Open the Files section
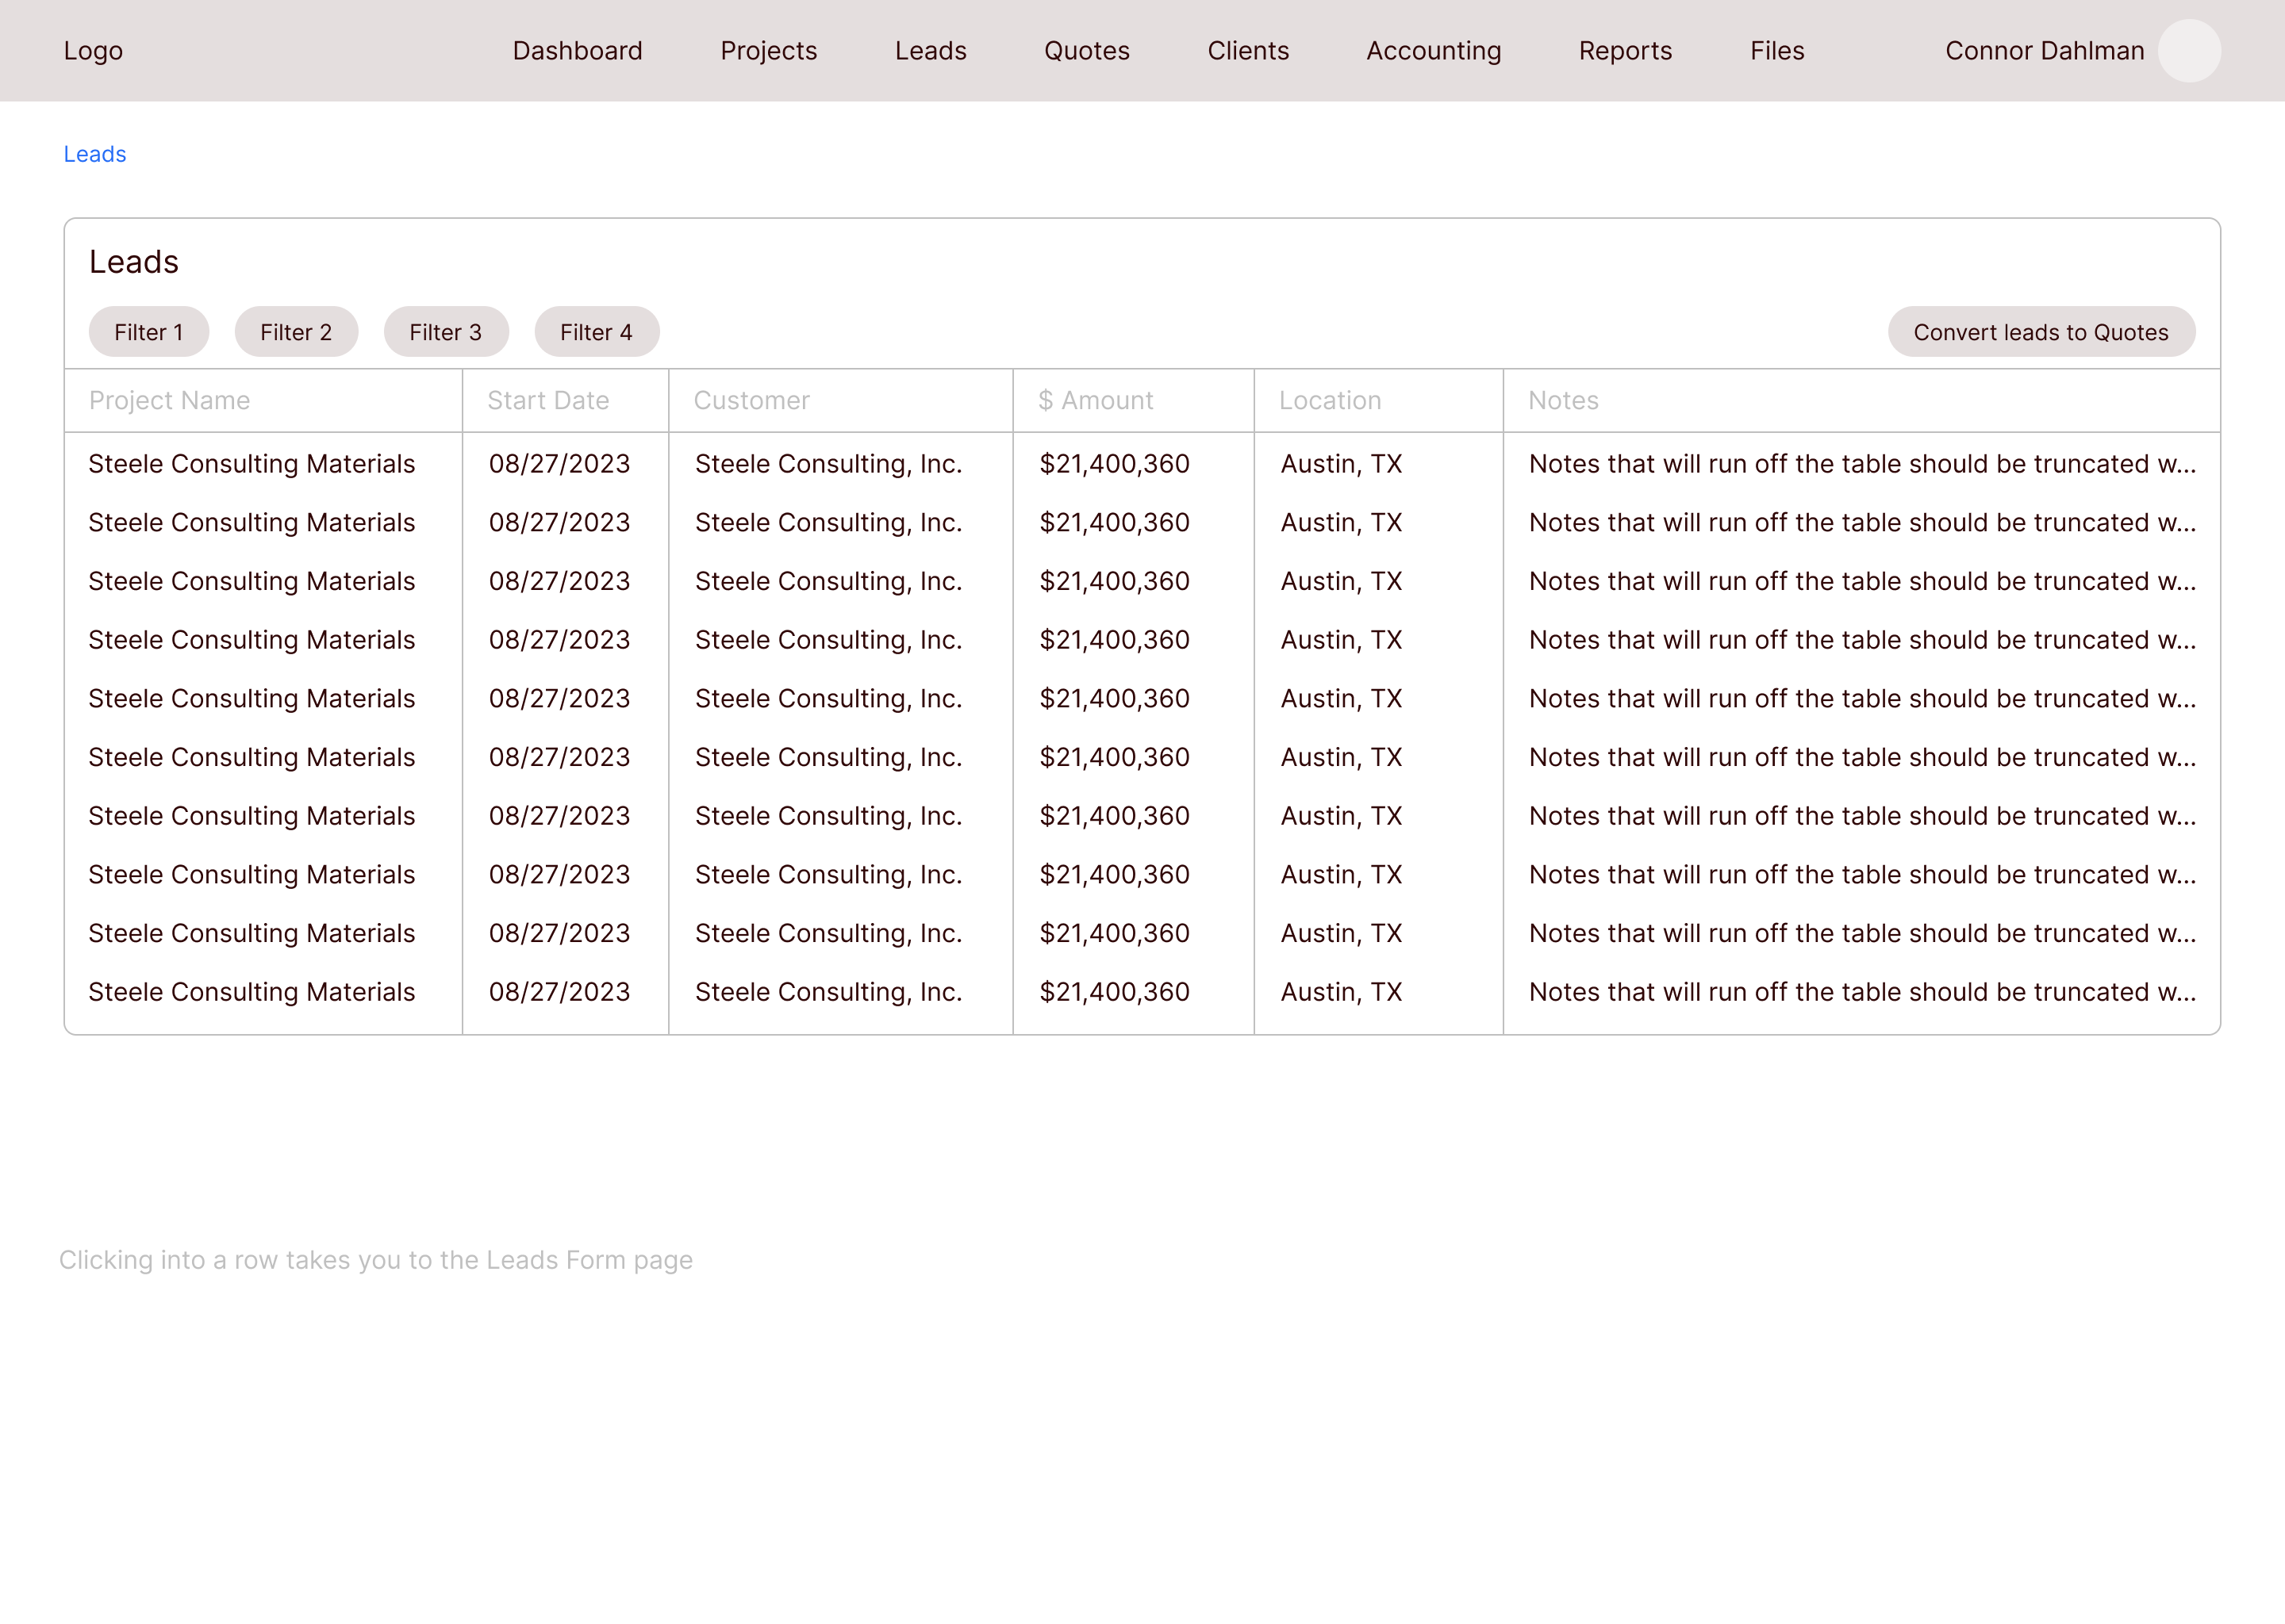This screenshot has height=1624, width=2285. point(1776,51)
